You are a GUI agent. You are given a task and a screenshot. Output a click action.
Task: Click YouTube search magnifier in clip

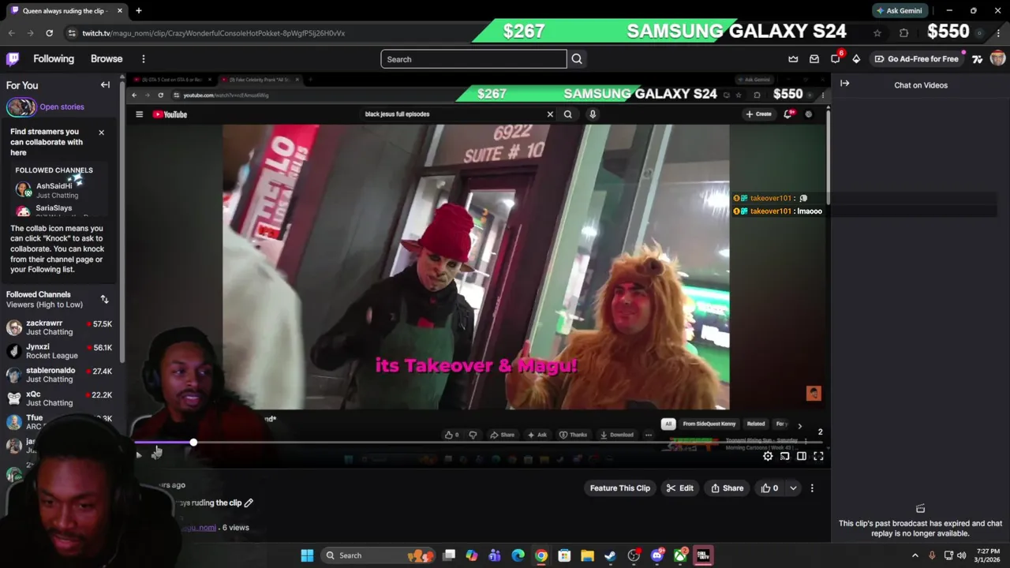pyautogui.click(x=567, y=114)
